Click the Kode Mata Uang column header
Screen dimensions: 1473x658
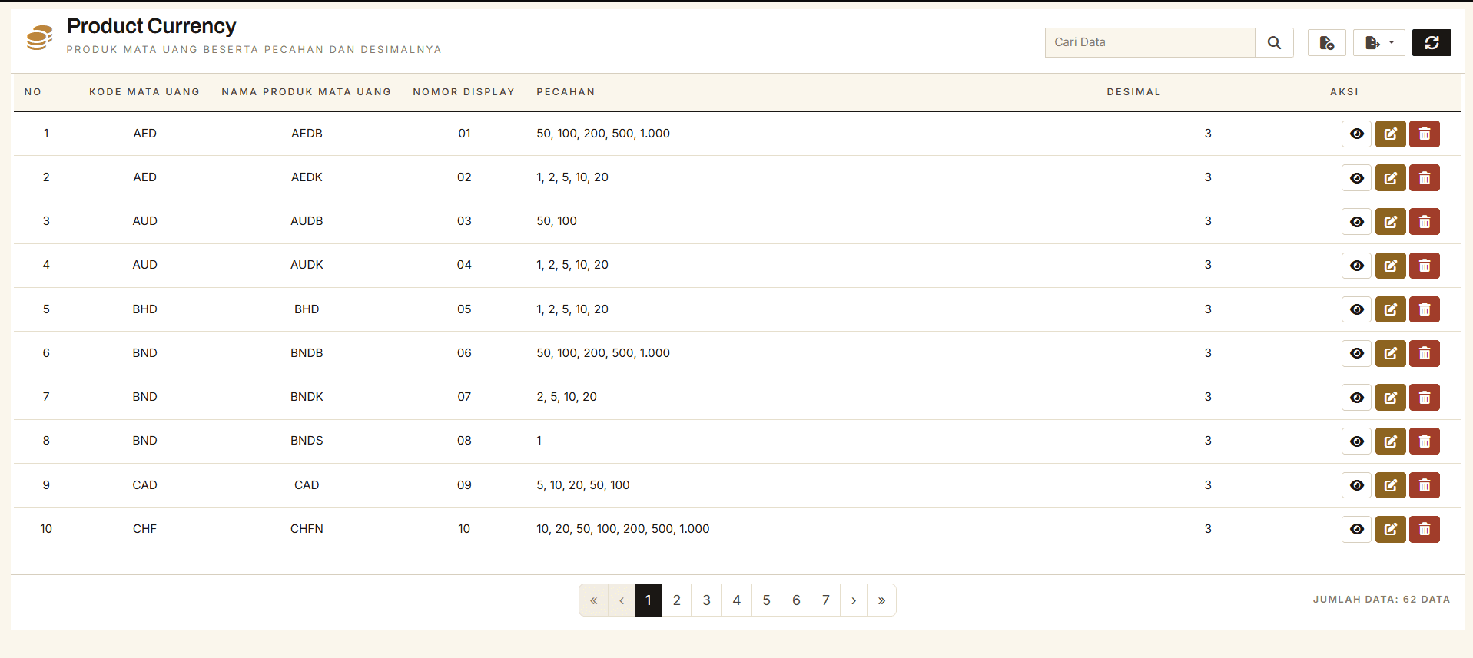tap(144, 92)
